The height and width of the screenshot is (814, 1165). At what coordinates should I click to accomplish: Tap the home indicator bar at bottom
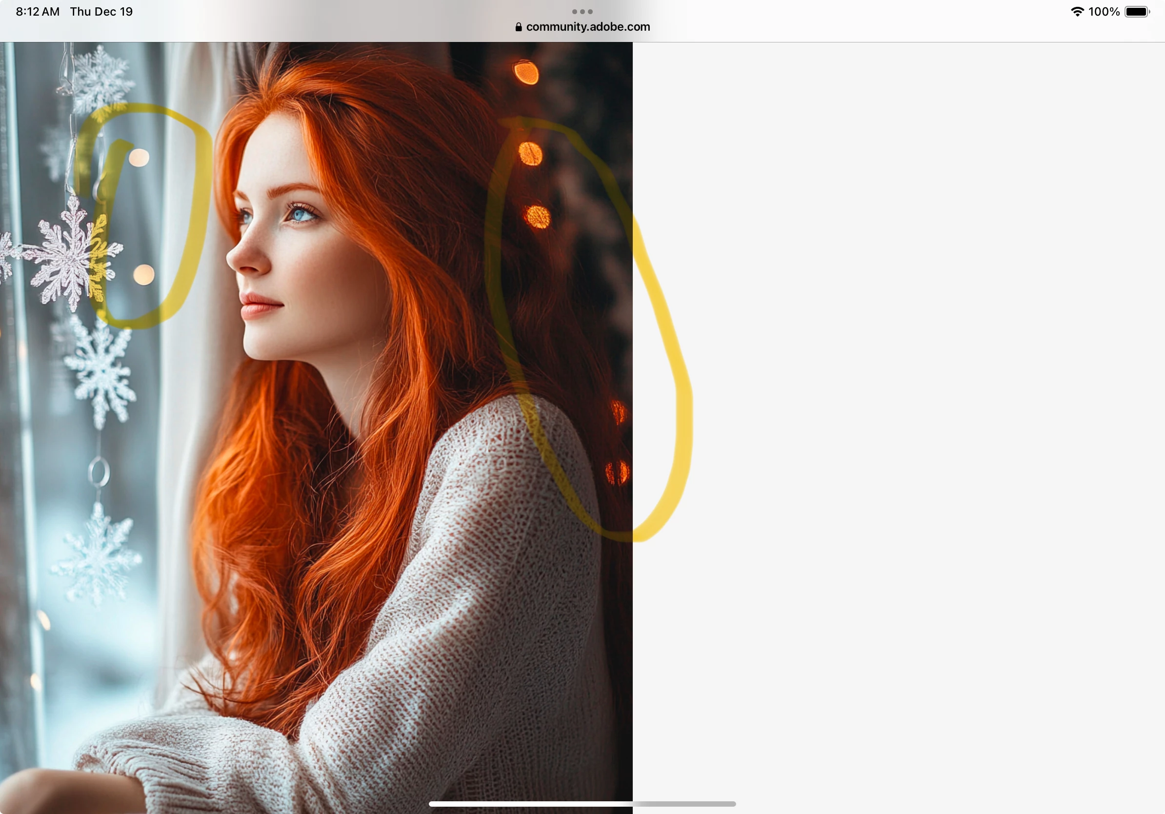tap(582, 804)
